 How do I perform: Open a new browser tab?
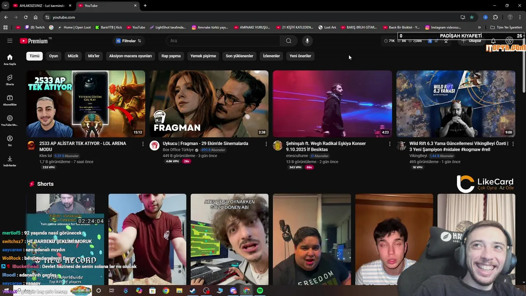click(x=145, y=6)
